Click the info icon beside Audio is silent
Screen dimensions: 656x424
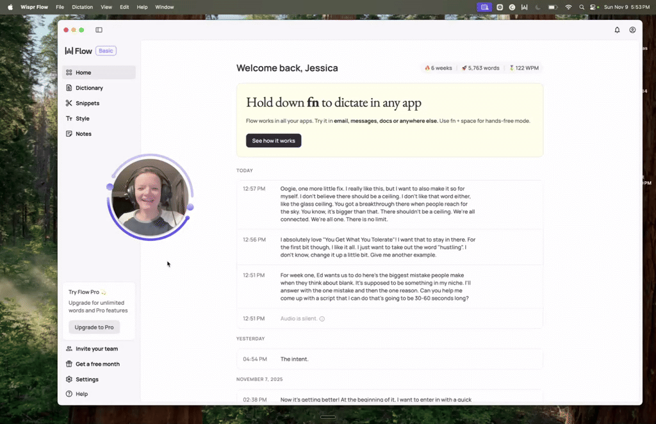pos(322,318)
